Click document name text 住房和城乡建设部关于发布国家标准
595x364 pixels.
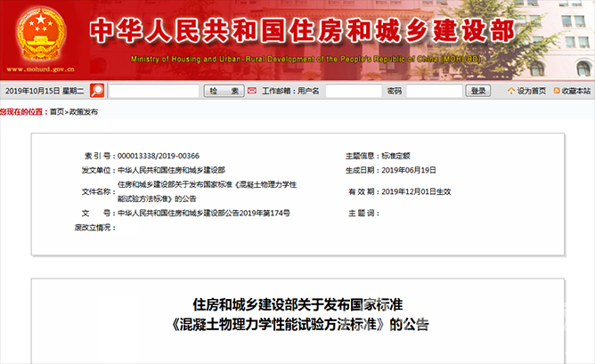[175, 184]
